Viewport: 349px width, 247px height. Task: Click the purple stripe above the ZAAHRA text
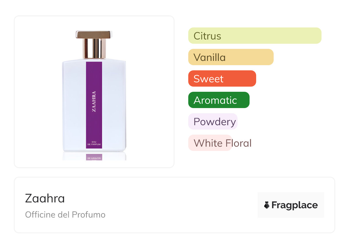coord(94,76)
